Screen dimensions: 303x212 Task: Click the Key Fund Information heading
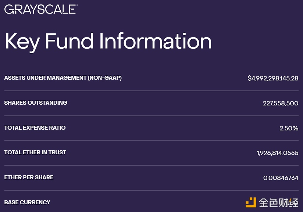108,42
